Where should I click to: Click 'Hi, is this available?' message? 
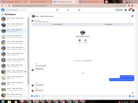pos(41,66)
